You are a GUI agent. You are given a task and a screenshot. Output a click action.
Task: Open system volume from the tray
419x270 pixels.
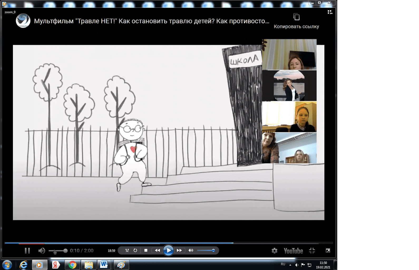297,265
